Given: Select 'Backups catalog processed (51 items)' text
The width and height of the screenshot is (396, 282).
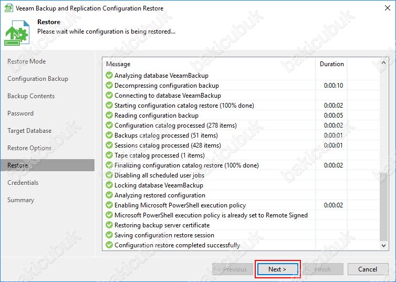Looking at the screenshot, I should point(166,135).
